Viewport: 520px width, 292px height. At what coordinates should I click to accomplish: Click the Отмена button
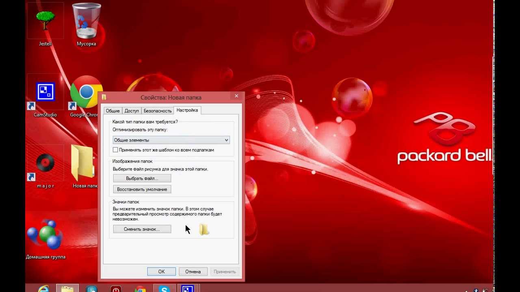193,272
